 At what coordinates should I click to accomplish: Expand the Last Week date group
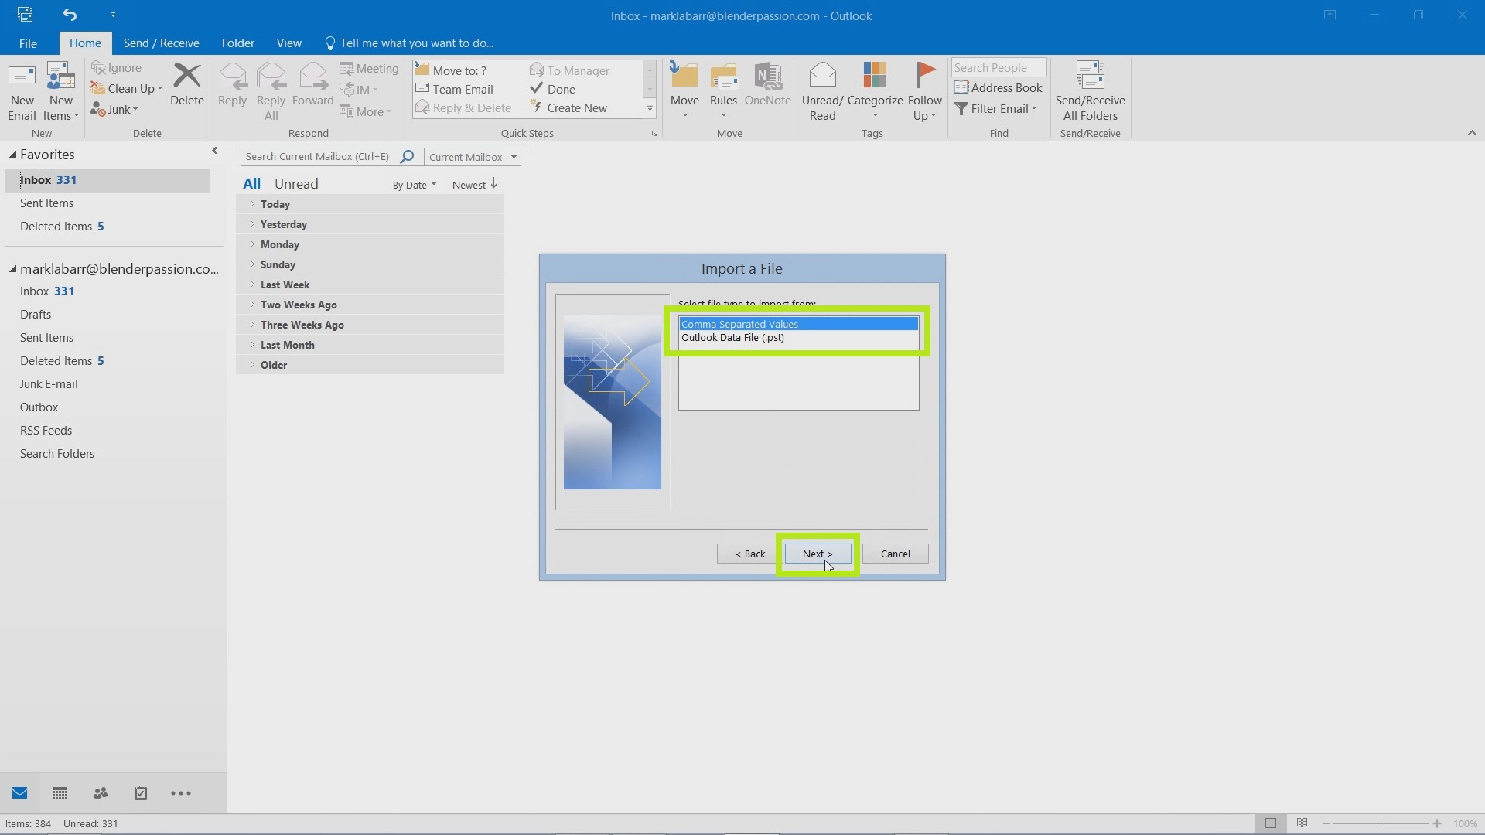(252, 285)
